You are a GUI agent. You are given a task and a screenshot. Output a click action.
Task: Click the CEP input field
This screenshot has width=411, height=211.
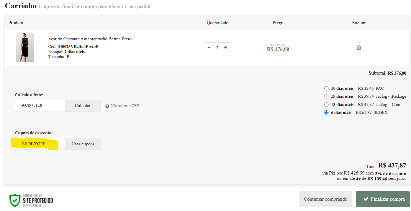(40, 106)
